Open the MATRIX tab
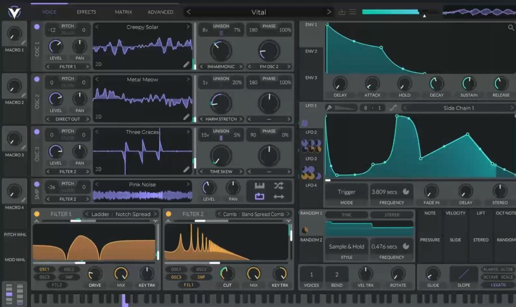This screenshot has height=307, width=516. click(123, 12)
